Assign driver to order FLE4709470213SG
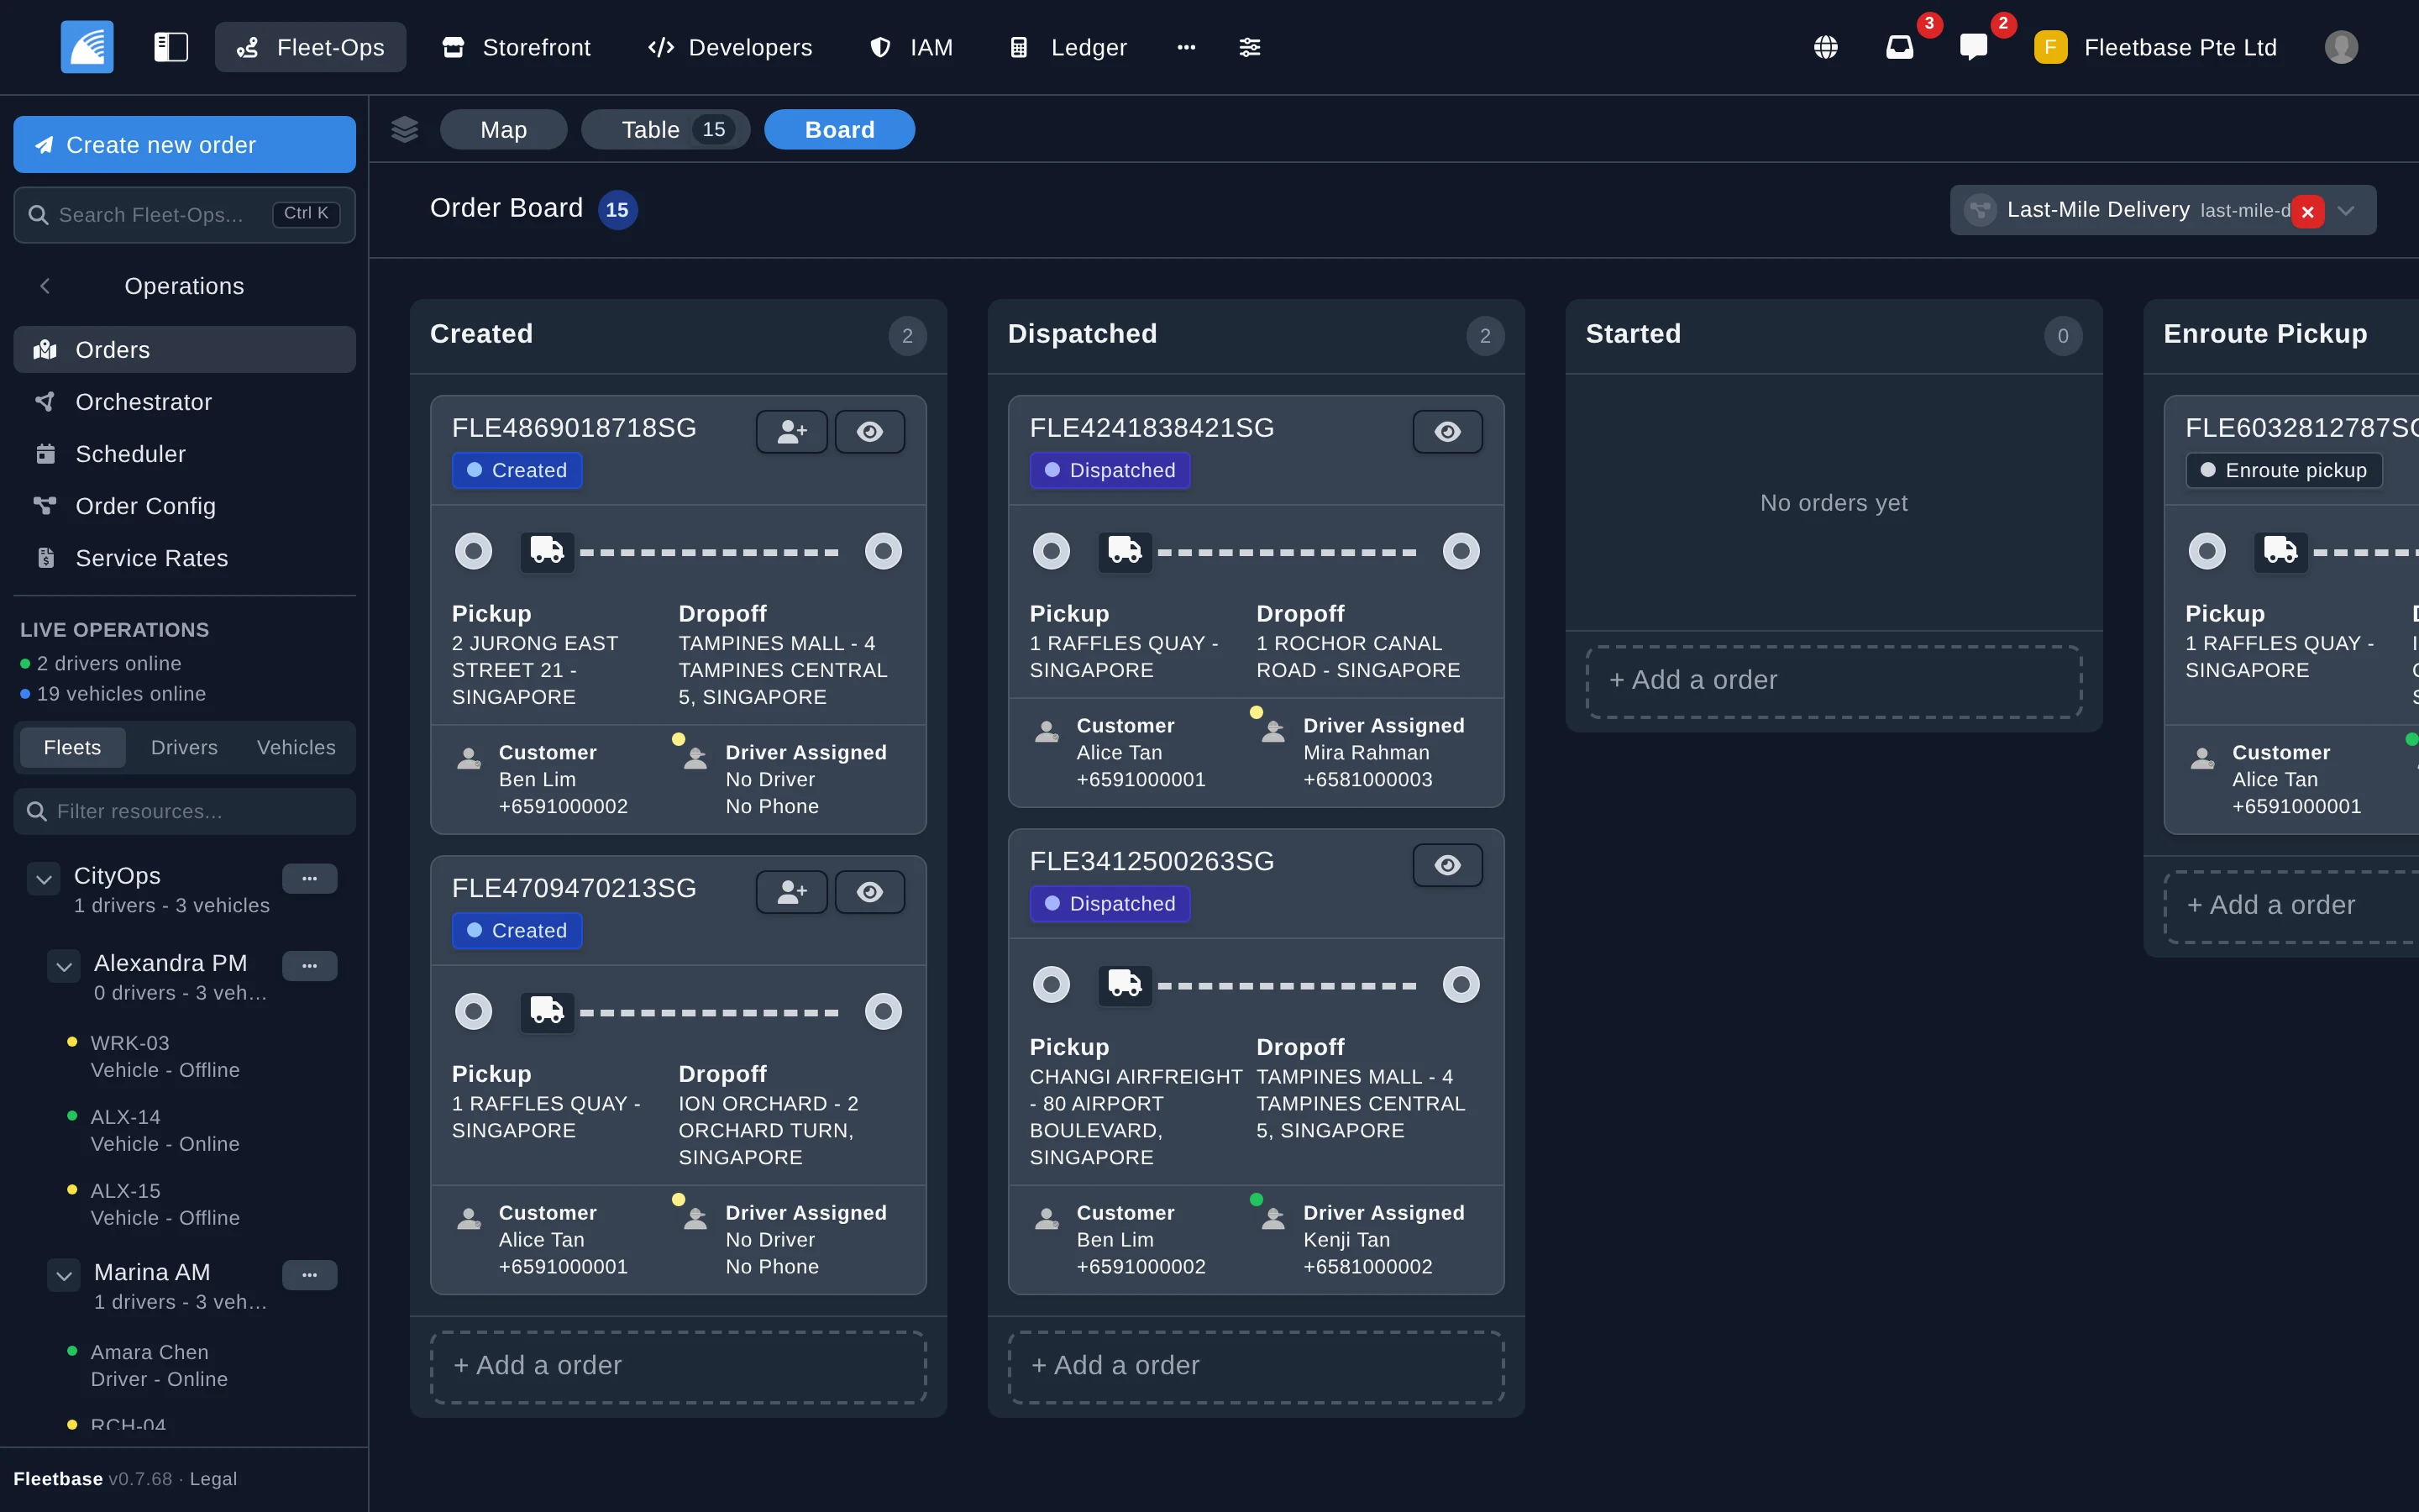This screenshot has width=2419, height=1512. 792,891
